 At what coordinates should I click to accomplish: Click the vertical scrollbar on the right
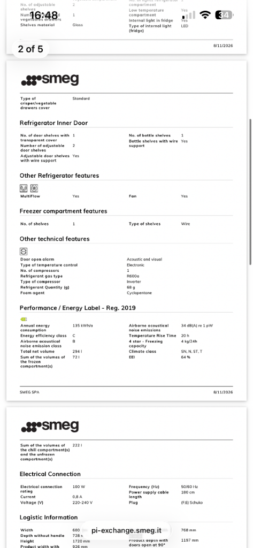tap(250, 192)
